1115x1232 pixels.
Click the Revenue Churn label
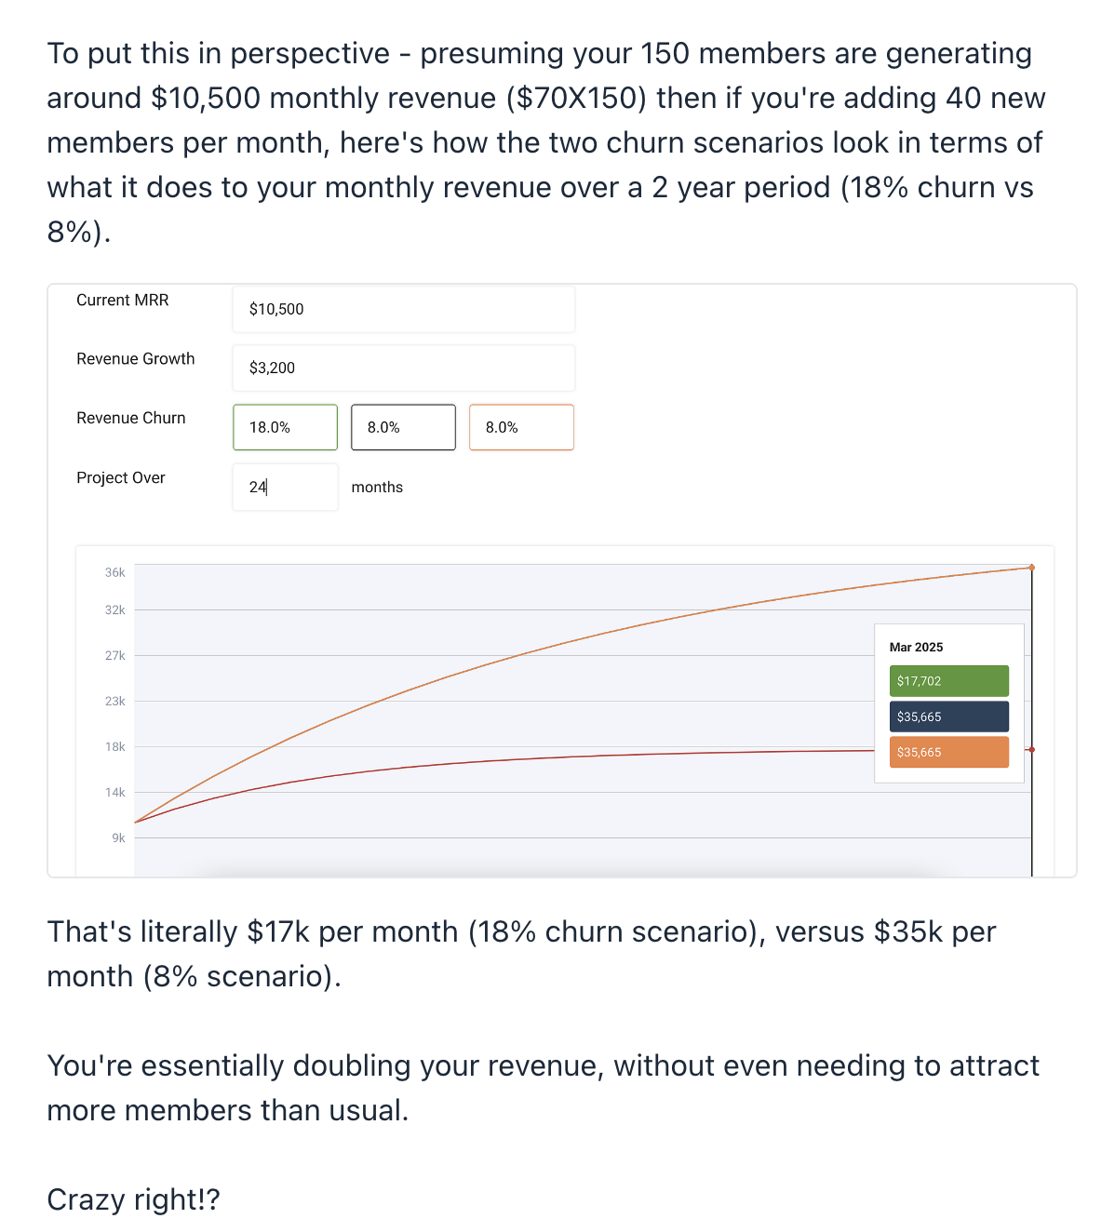131,418
